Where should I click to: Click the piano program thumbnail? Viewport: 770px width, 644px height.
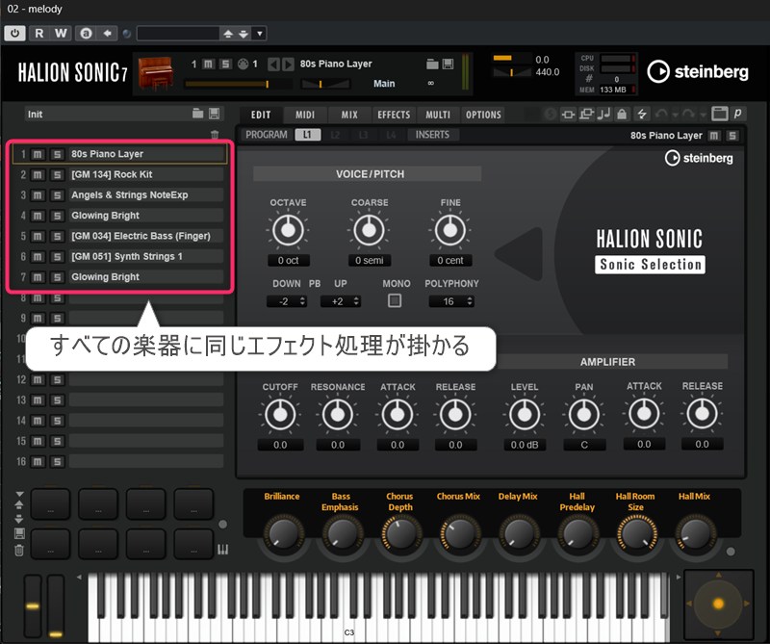[156, 74]
